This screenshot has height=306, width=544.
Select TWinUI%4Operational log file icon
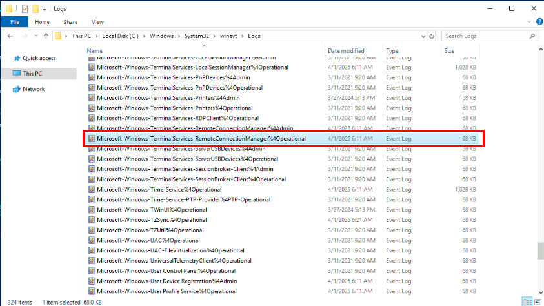(x=91, y=210)
